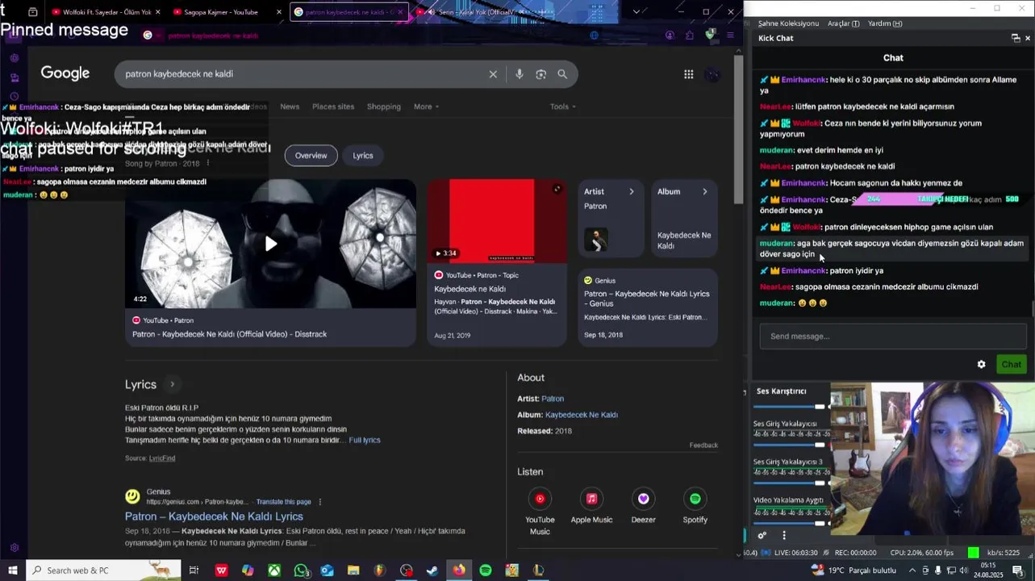The image size is (1035, 581).
Task: Open File Explorer from taskbar
Action: click(353, 571)
